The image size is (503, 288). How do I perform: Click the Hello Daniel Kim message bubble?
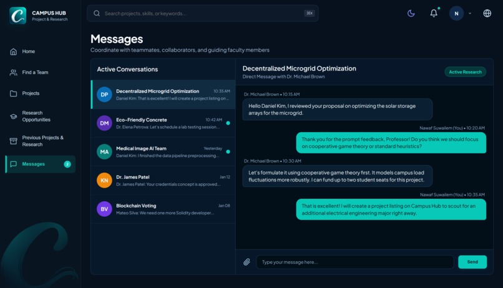pyautogui.click(x=337, y=110)
